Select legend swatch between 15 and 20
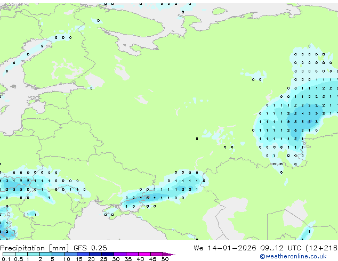338x261 pixels. pos(83,254)
